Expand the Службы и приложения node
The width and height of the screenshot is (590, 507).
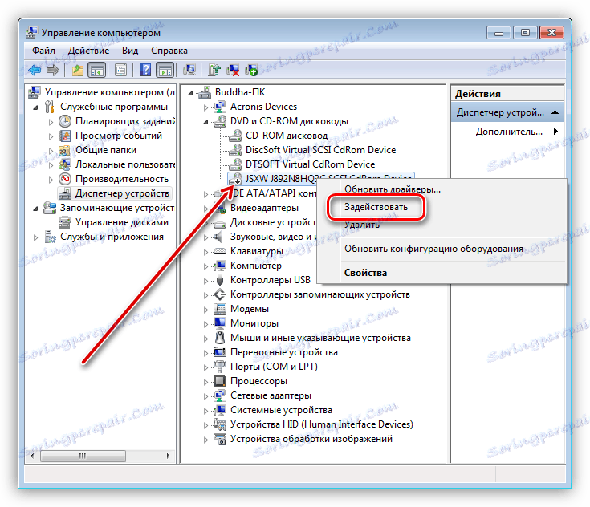35,237
